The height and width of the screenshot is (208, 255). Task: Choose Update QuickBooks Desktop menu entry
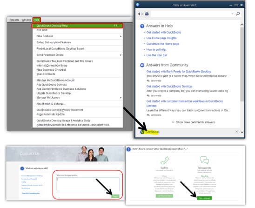coord(54,93)
